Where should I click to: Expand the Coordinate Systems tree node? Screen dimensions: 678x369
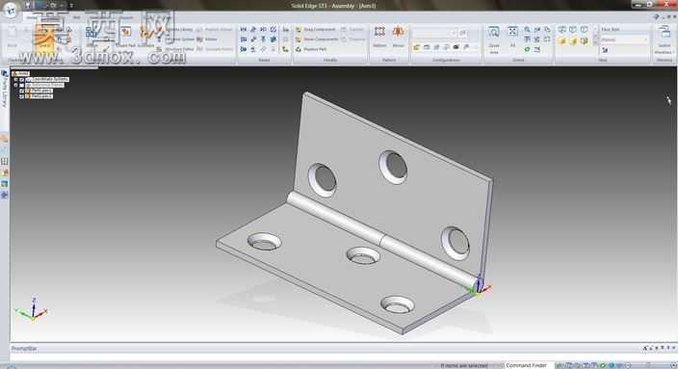[x=16, y=80]
